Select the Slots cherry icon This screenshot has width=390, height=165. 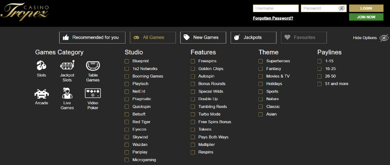pos(41,65)
